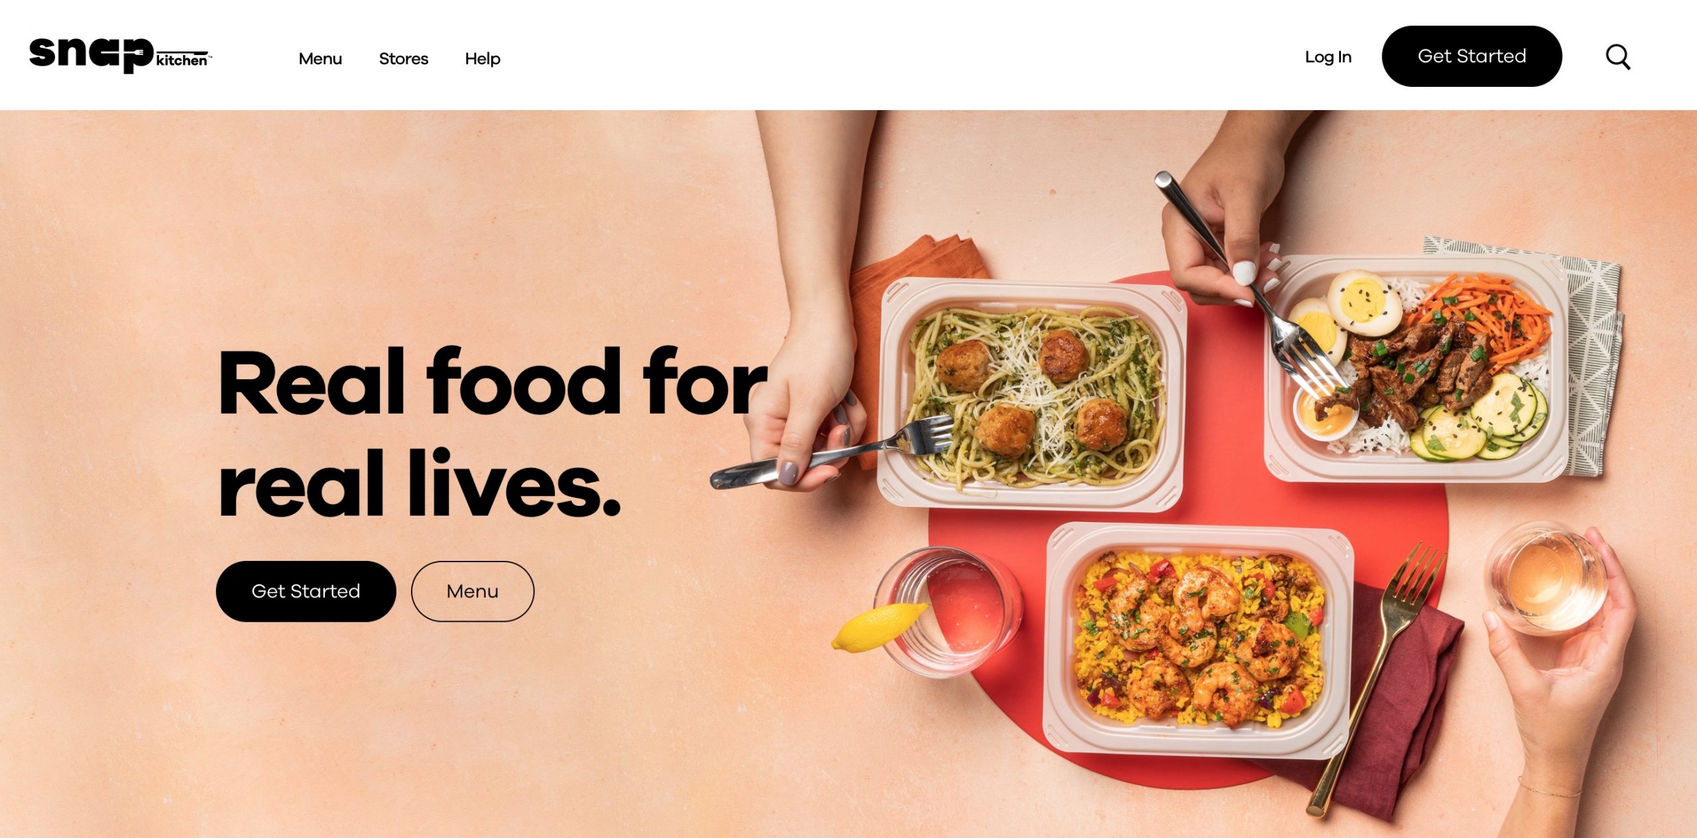Click the shrimp and yellow rice tray
Image resolution: width=1697 pixels, height=838 pixels.
(1197, 640)
